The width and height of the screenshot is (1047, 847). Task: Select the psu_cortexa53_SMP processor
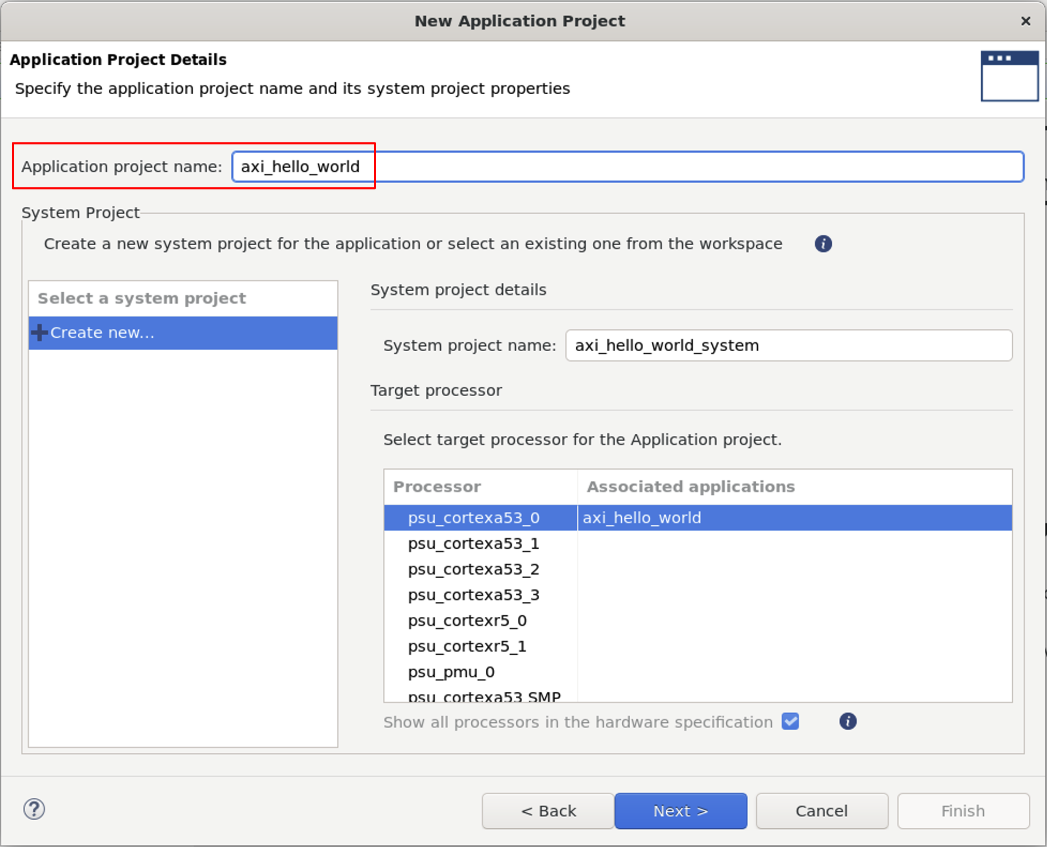484,696
